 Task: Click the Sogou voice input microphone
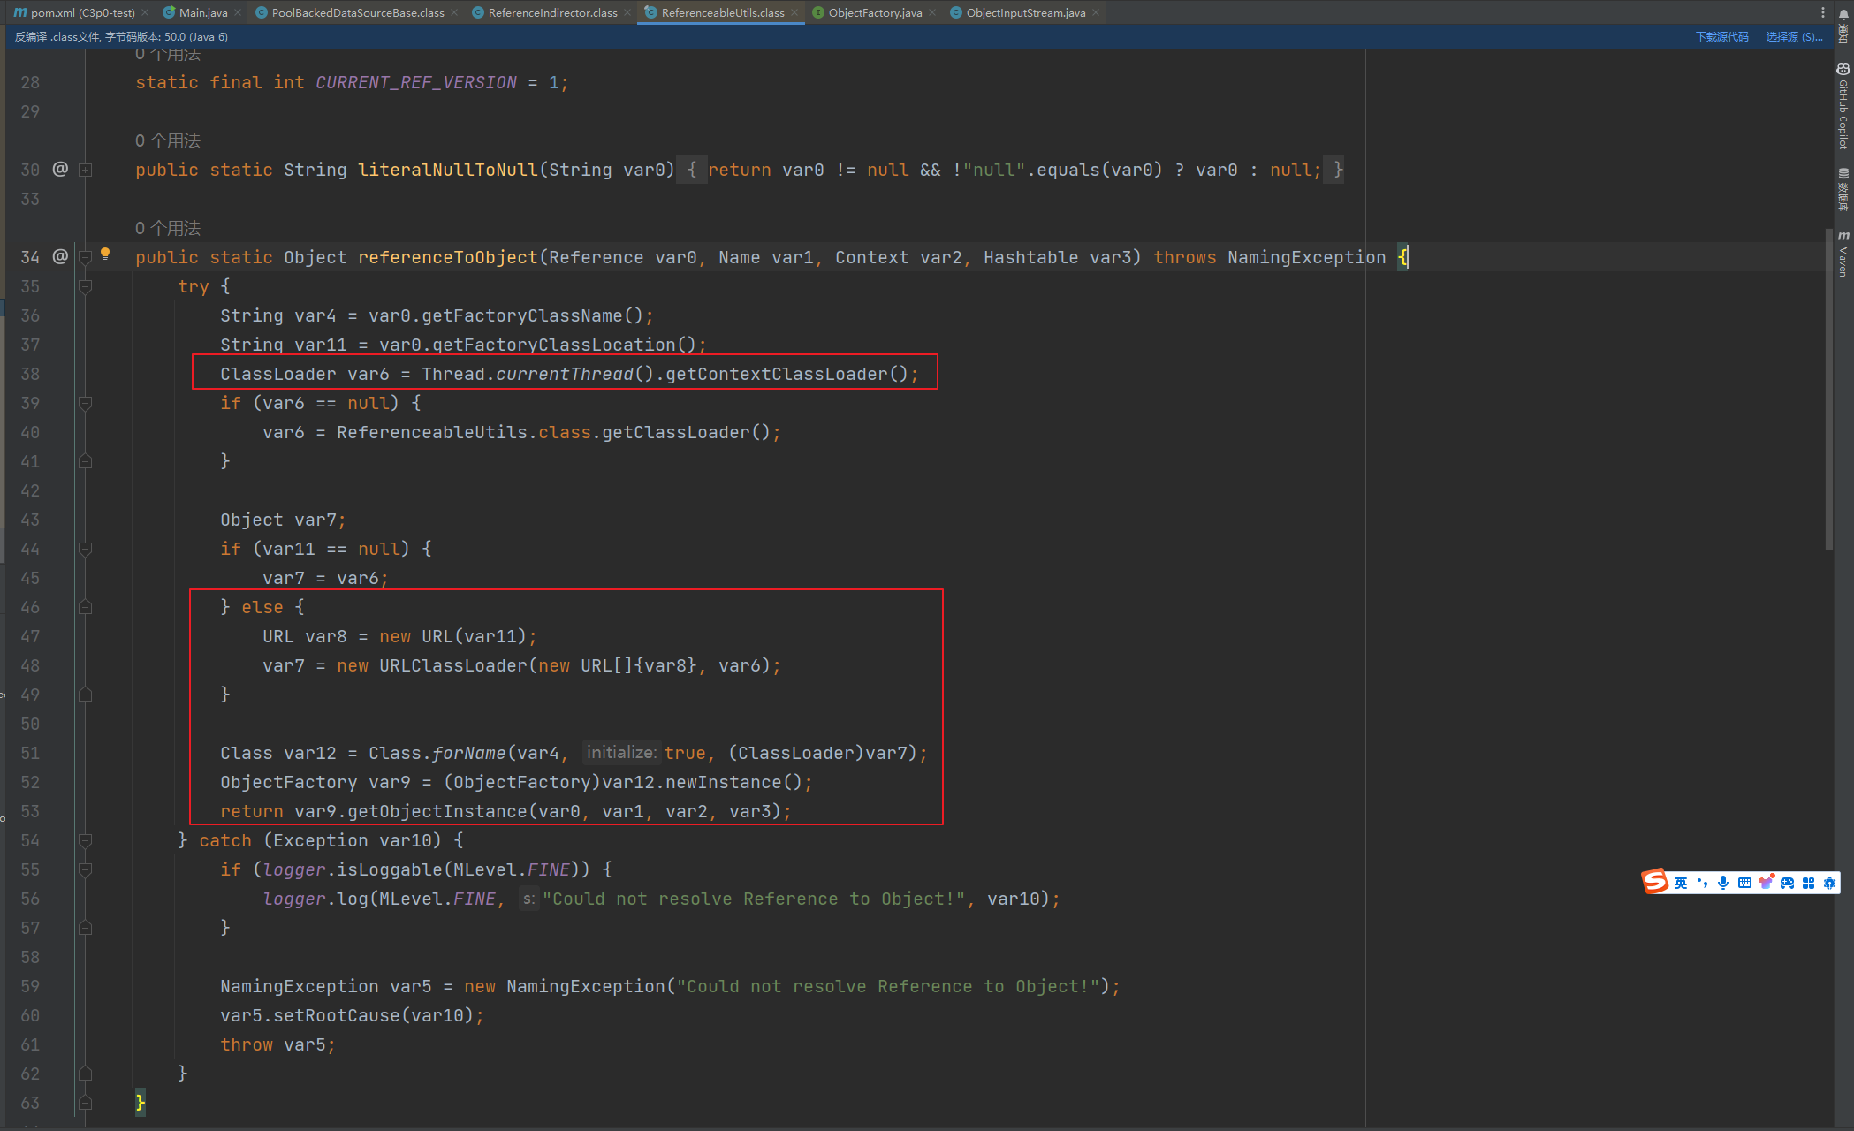1723,882
